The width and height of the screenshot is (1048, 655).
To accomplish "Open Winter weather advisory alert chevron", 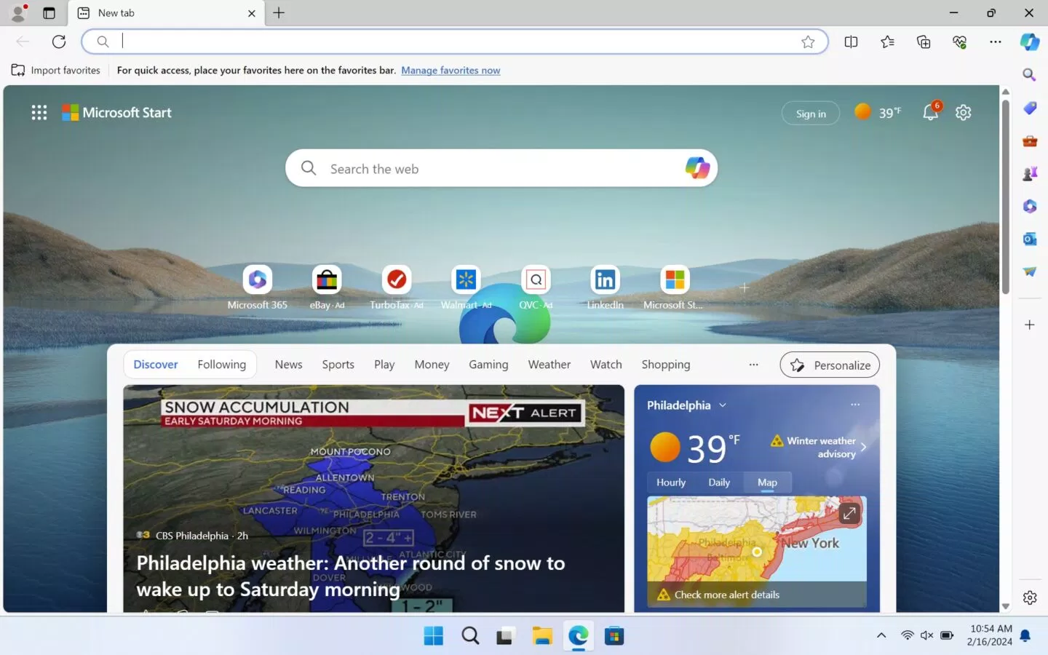I will (863, 447).
